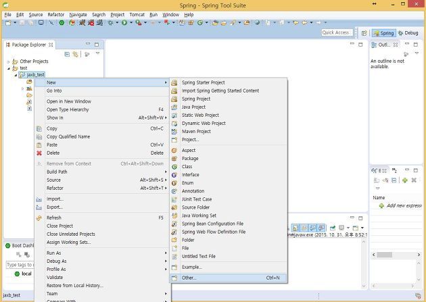Click Collapse All icon in Package Explorer
The image size is (426, 302).
67,54
